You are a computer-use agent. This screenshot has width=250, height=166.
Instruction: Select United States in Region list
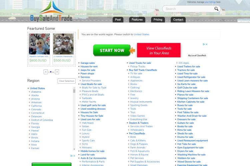tap(37, 88)
